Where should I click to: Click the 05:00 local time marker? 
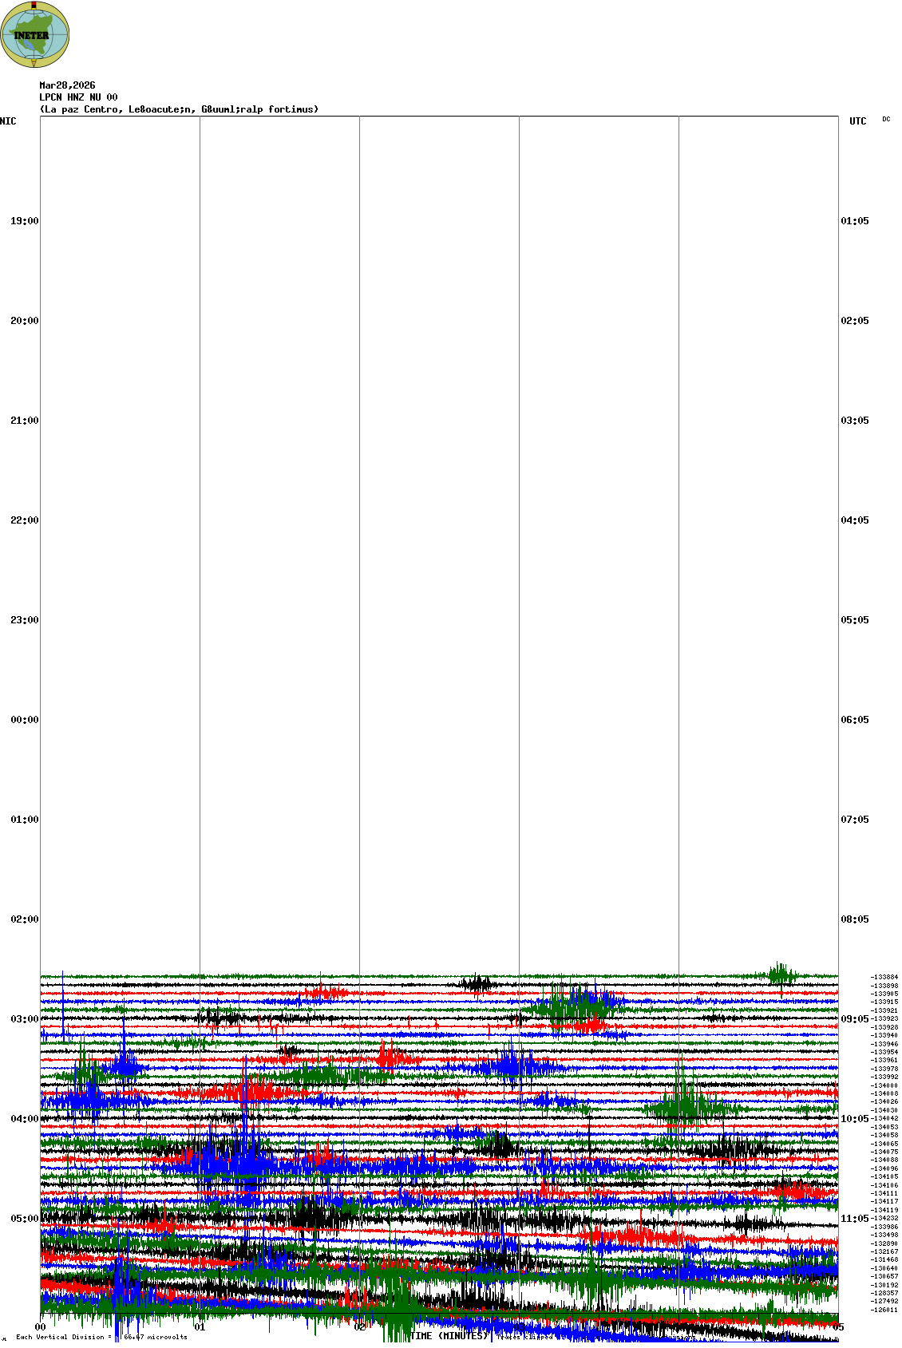tap(24, 1219)
